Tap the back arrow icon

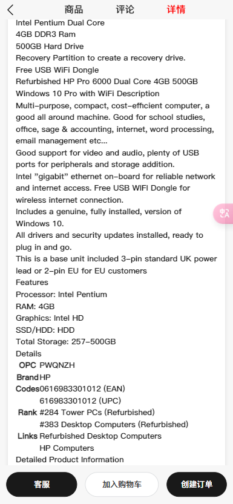coord(11,10)
